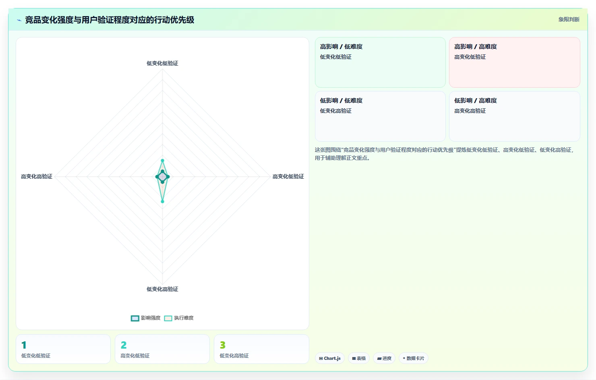Click the radar top axis label 低变化低验证
The image size is (596, 380).
tap(162, 63)
